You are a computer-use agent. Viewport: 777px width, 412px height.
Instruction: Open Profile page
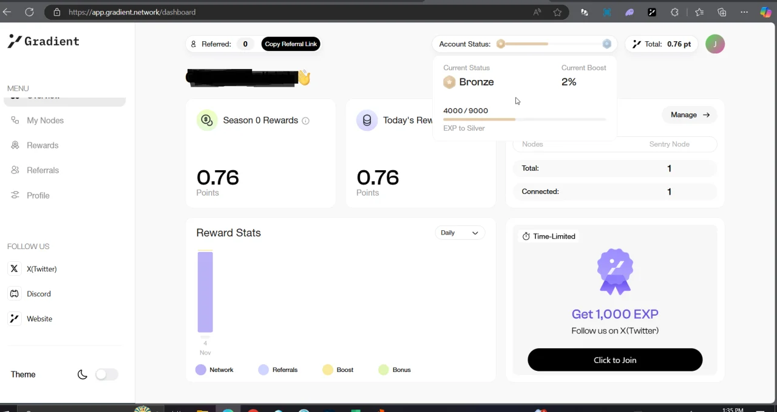(x=38, y=195)
